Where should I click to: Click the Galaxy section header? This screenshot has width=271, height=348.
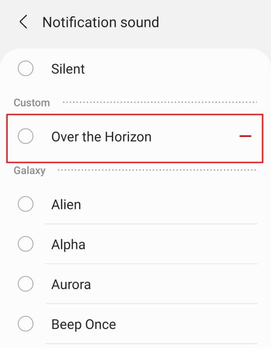click(x=30, y=171)
